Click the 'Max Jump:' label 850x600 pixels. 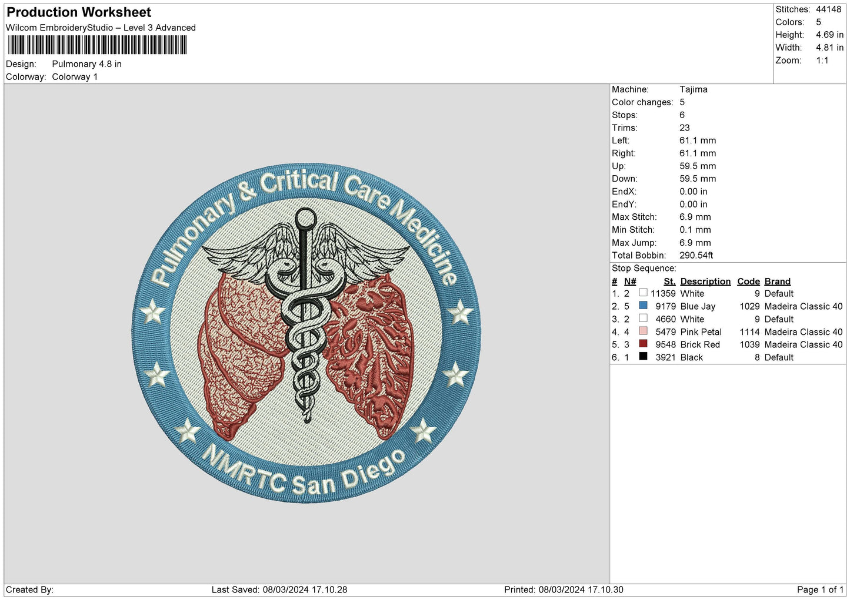pos(634,243)
